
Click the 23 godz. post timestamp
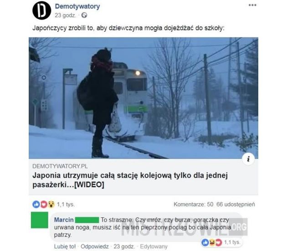click(x=65, y=15)
